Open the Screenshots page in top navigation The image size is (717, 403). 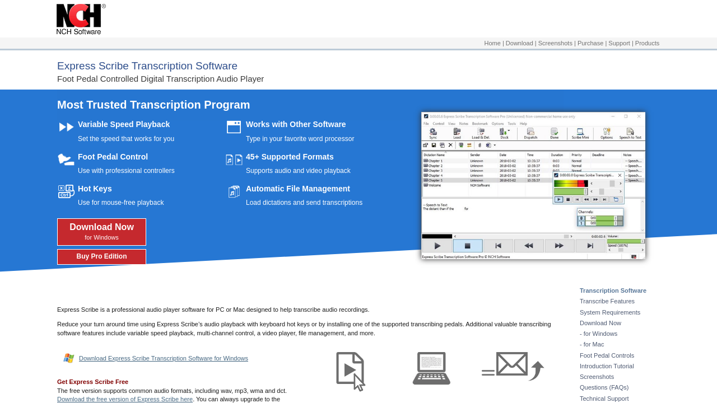[555, 43]
